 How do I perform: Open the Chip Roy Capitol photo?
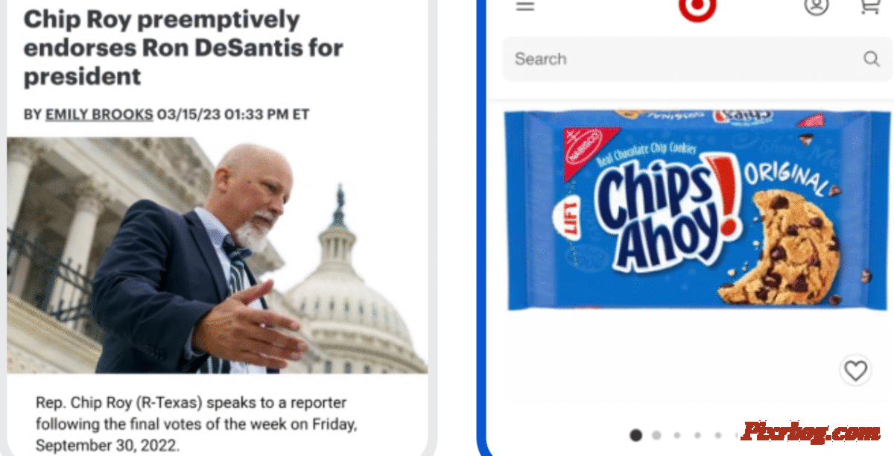click(217, 255)
